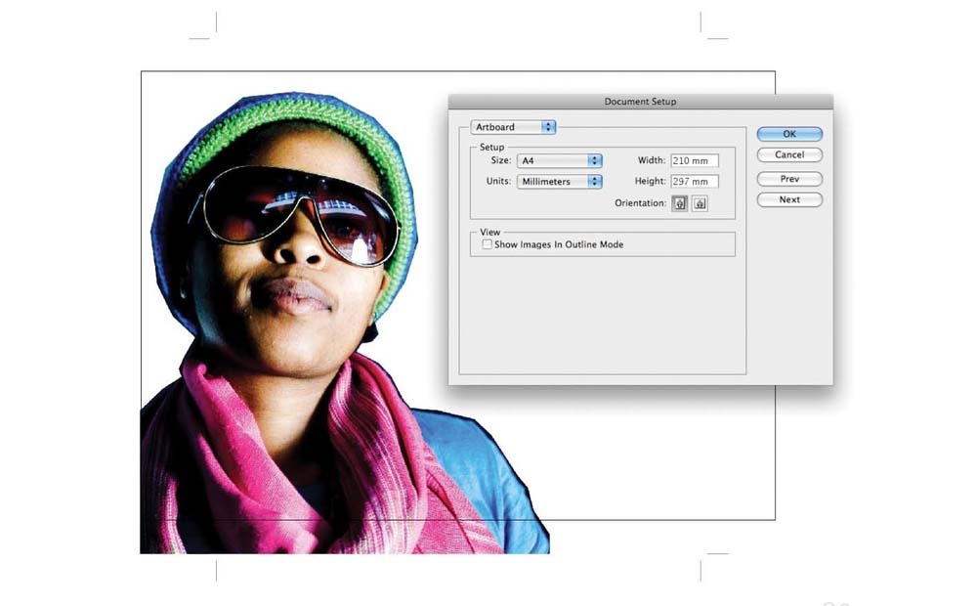Enable Show Images In Outline Mode
977x606 pixels.
[x=488, y=244]
